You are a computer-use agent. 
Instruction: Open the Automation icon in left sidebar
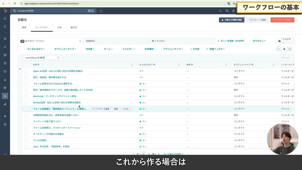pos(5,96)
